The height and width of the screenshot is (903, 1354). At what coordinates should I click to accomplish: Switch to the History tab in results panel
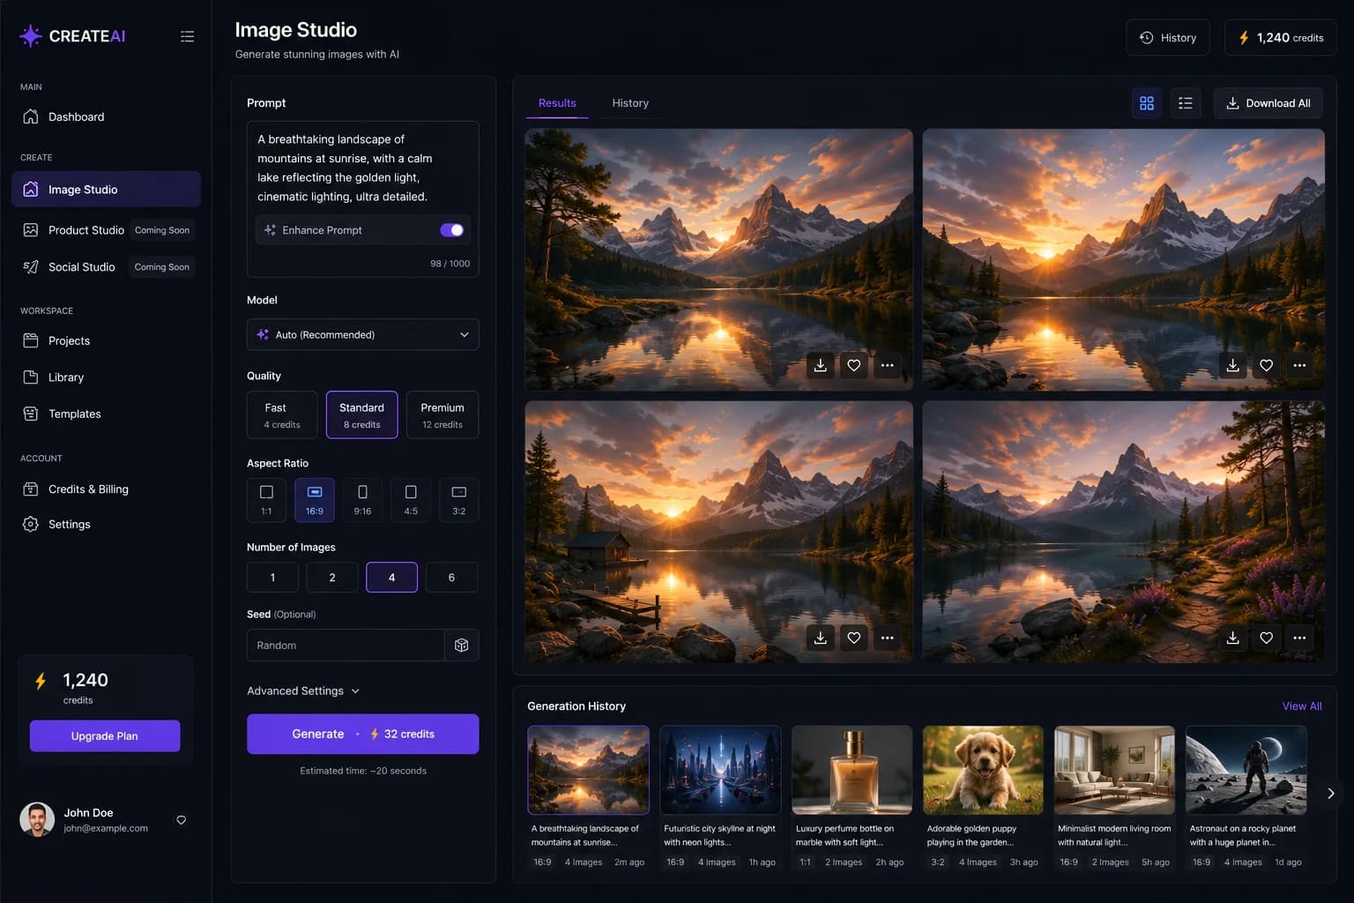(630, 103)
